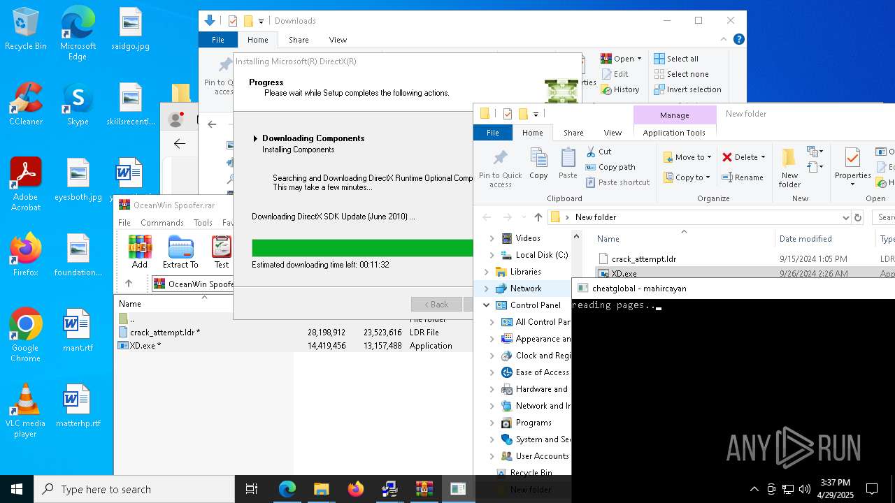Open Delete dropdown in Organize group
The image size is (895, 503).
tap(744, 157)
